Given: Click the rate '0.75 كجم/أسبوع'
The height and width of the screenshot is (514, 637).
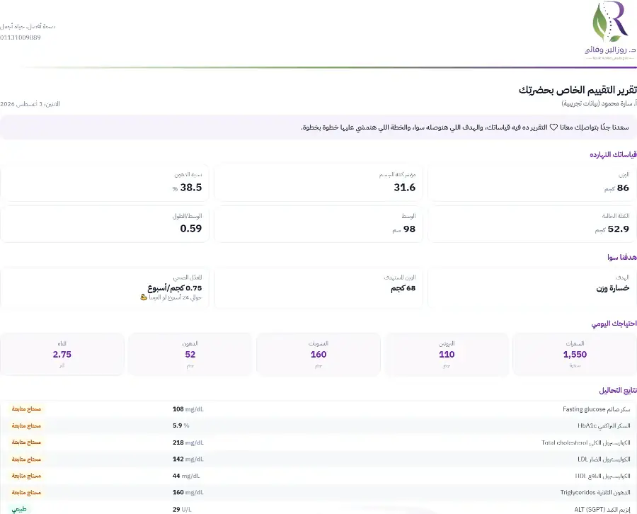Looking at the screenshot, I should coord(175,288).
